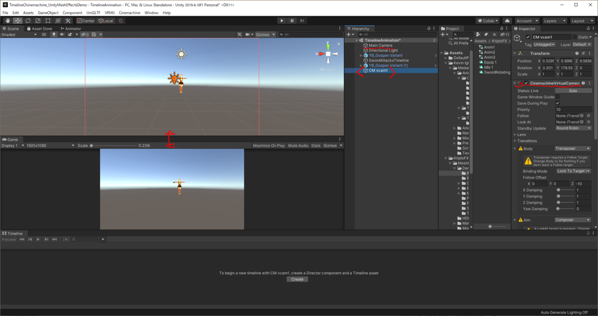Open the cloud services icon
The width and height of the screenshot is (598, 316).
point(507,21)
